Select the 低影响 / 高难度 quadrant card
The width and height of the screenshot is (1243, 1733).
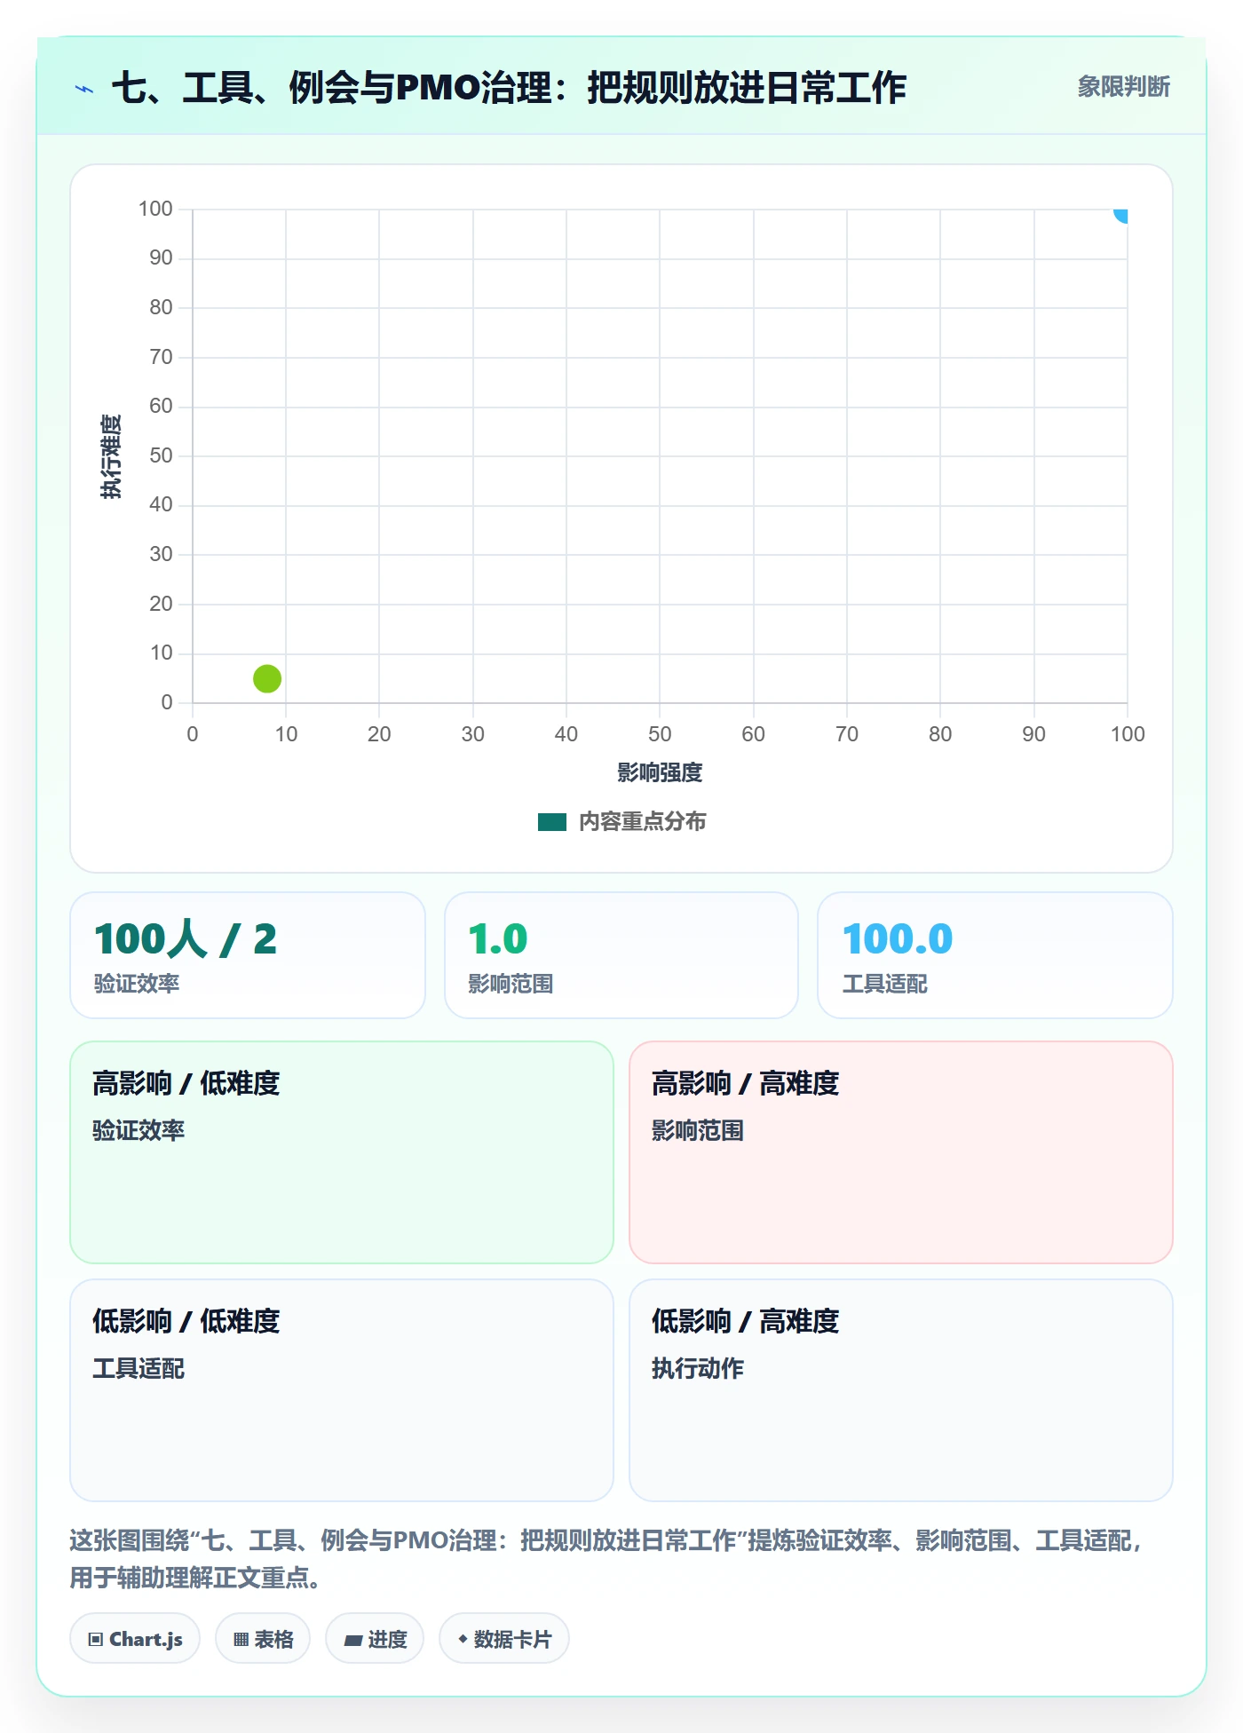pyautogui.click(x=901, y=1390)
